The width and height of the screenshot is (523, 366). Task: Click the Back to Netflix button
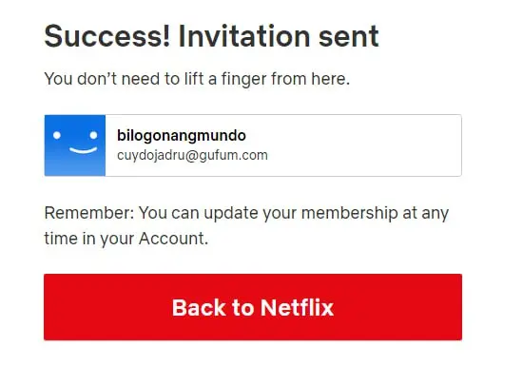tap(253, 307)
